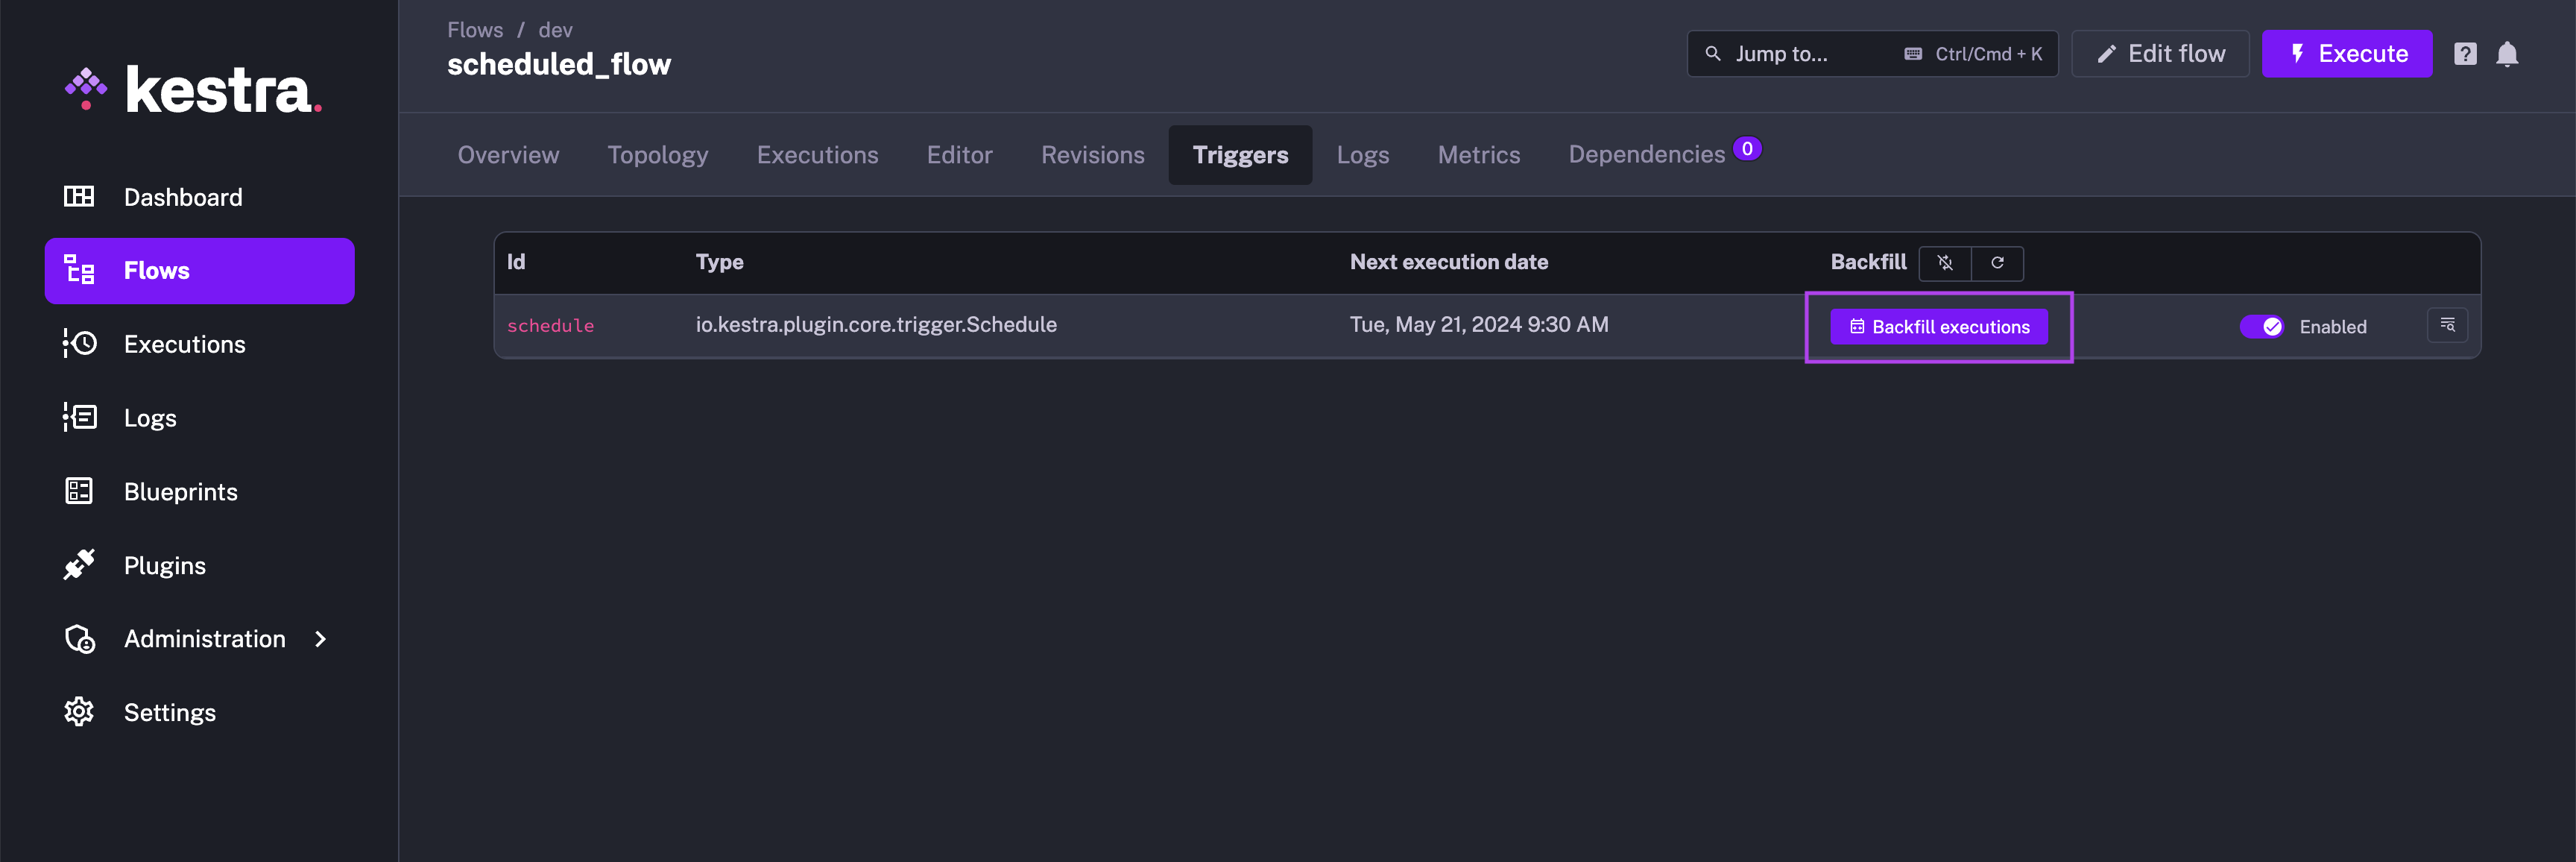Image resolution: width=2576 pixels, height=862 pixels.
Task: Open Settings gear in sidebar
Action: [169, 712]
